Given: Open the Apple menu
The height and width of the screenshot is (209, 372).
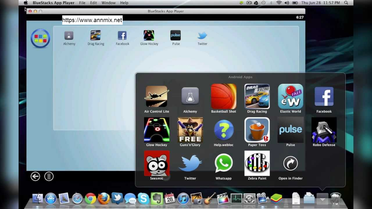Looking at the screenshot, I should (x=26, y=3).
